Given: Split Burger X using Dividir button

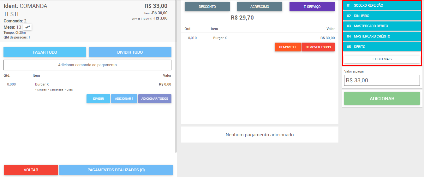Looking at the screenshot, I should pos(99,99).
